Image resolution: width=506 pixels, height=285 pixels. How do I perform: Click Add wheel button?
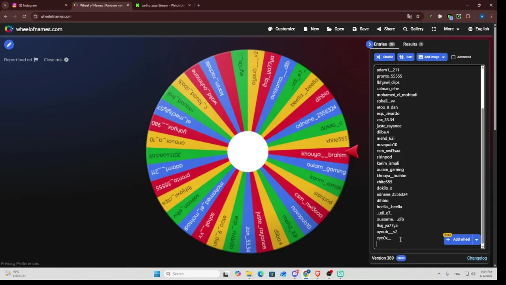click(458, 239)
